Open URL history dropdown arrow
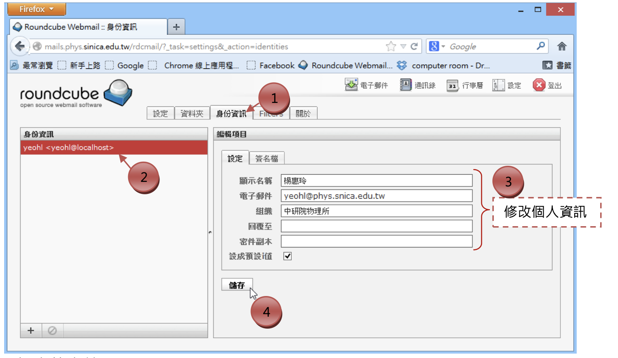Image resolution: width=618 pixels, height=358 pixels. coord(403,46)
